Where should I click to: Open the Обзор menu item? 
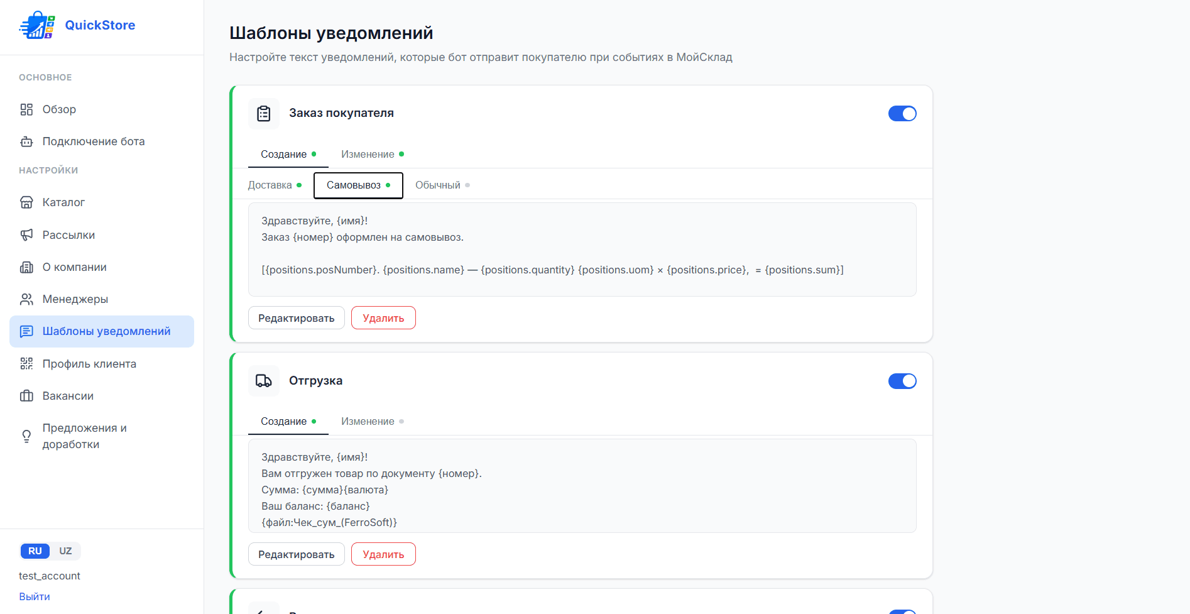[x=102, y=109]
